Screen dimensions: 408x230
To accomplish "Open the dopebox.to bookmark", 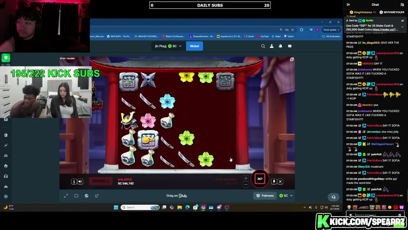I will tap(229, 36).
